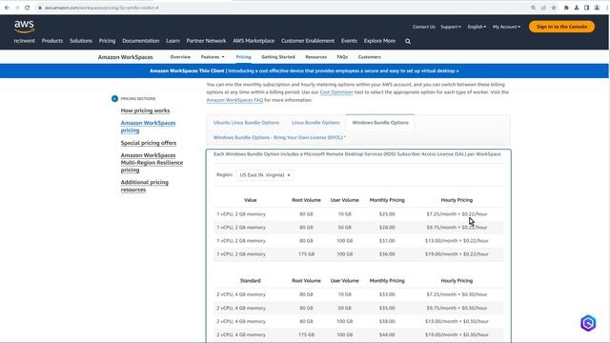Open the Cost Optimizer link

[336, 92]
